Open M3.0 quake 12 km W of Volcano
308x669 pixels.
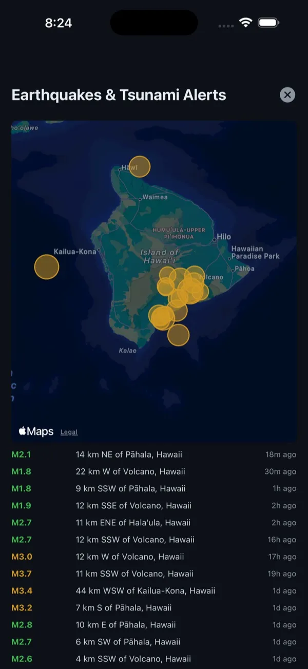tap(153, 557)
